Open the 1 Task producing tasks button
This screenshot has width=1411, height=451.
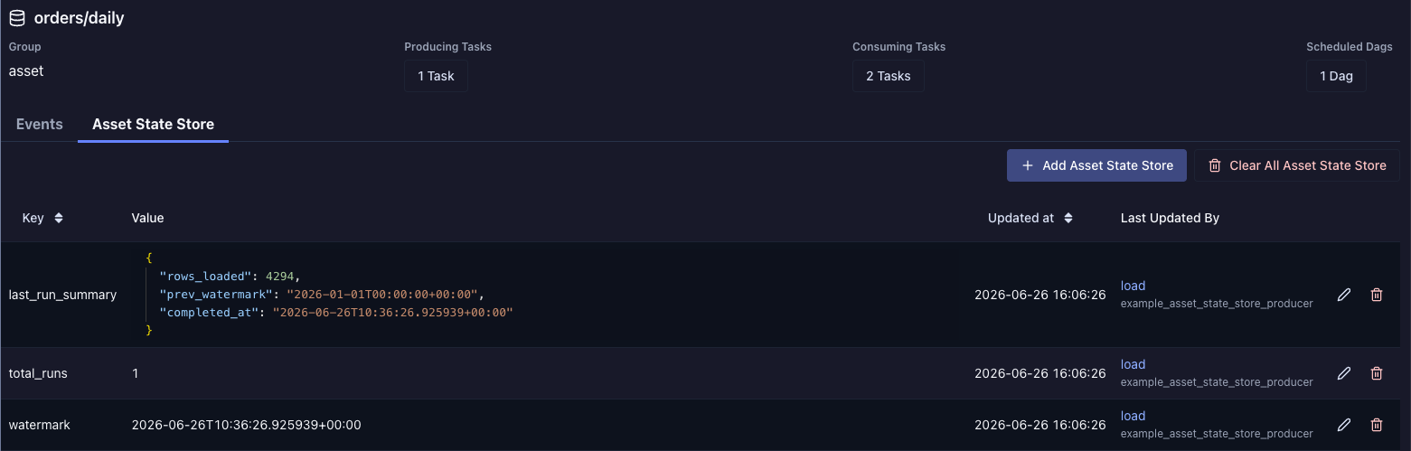[436, 76]
